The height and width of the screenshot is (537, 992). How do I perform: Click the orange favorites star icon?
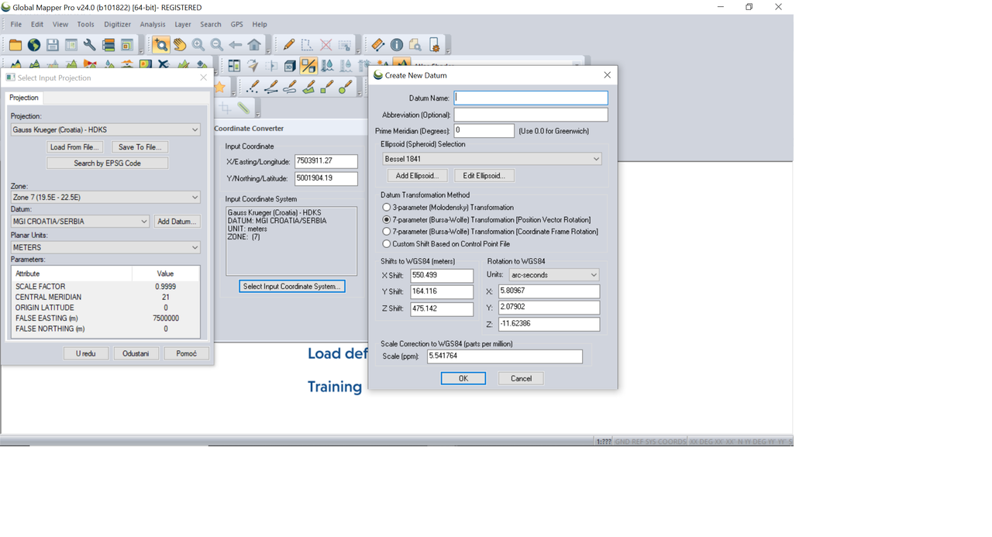(220, 87)
